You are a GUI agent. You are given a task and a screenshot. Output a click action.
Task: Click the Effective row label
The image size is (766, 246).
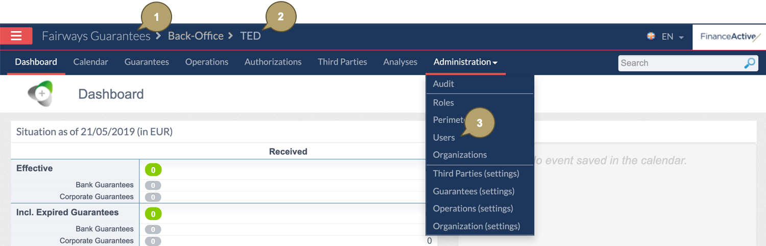34,168
